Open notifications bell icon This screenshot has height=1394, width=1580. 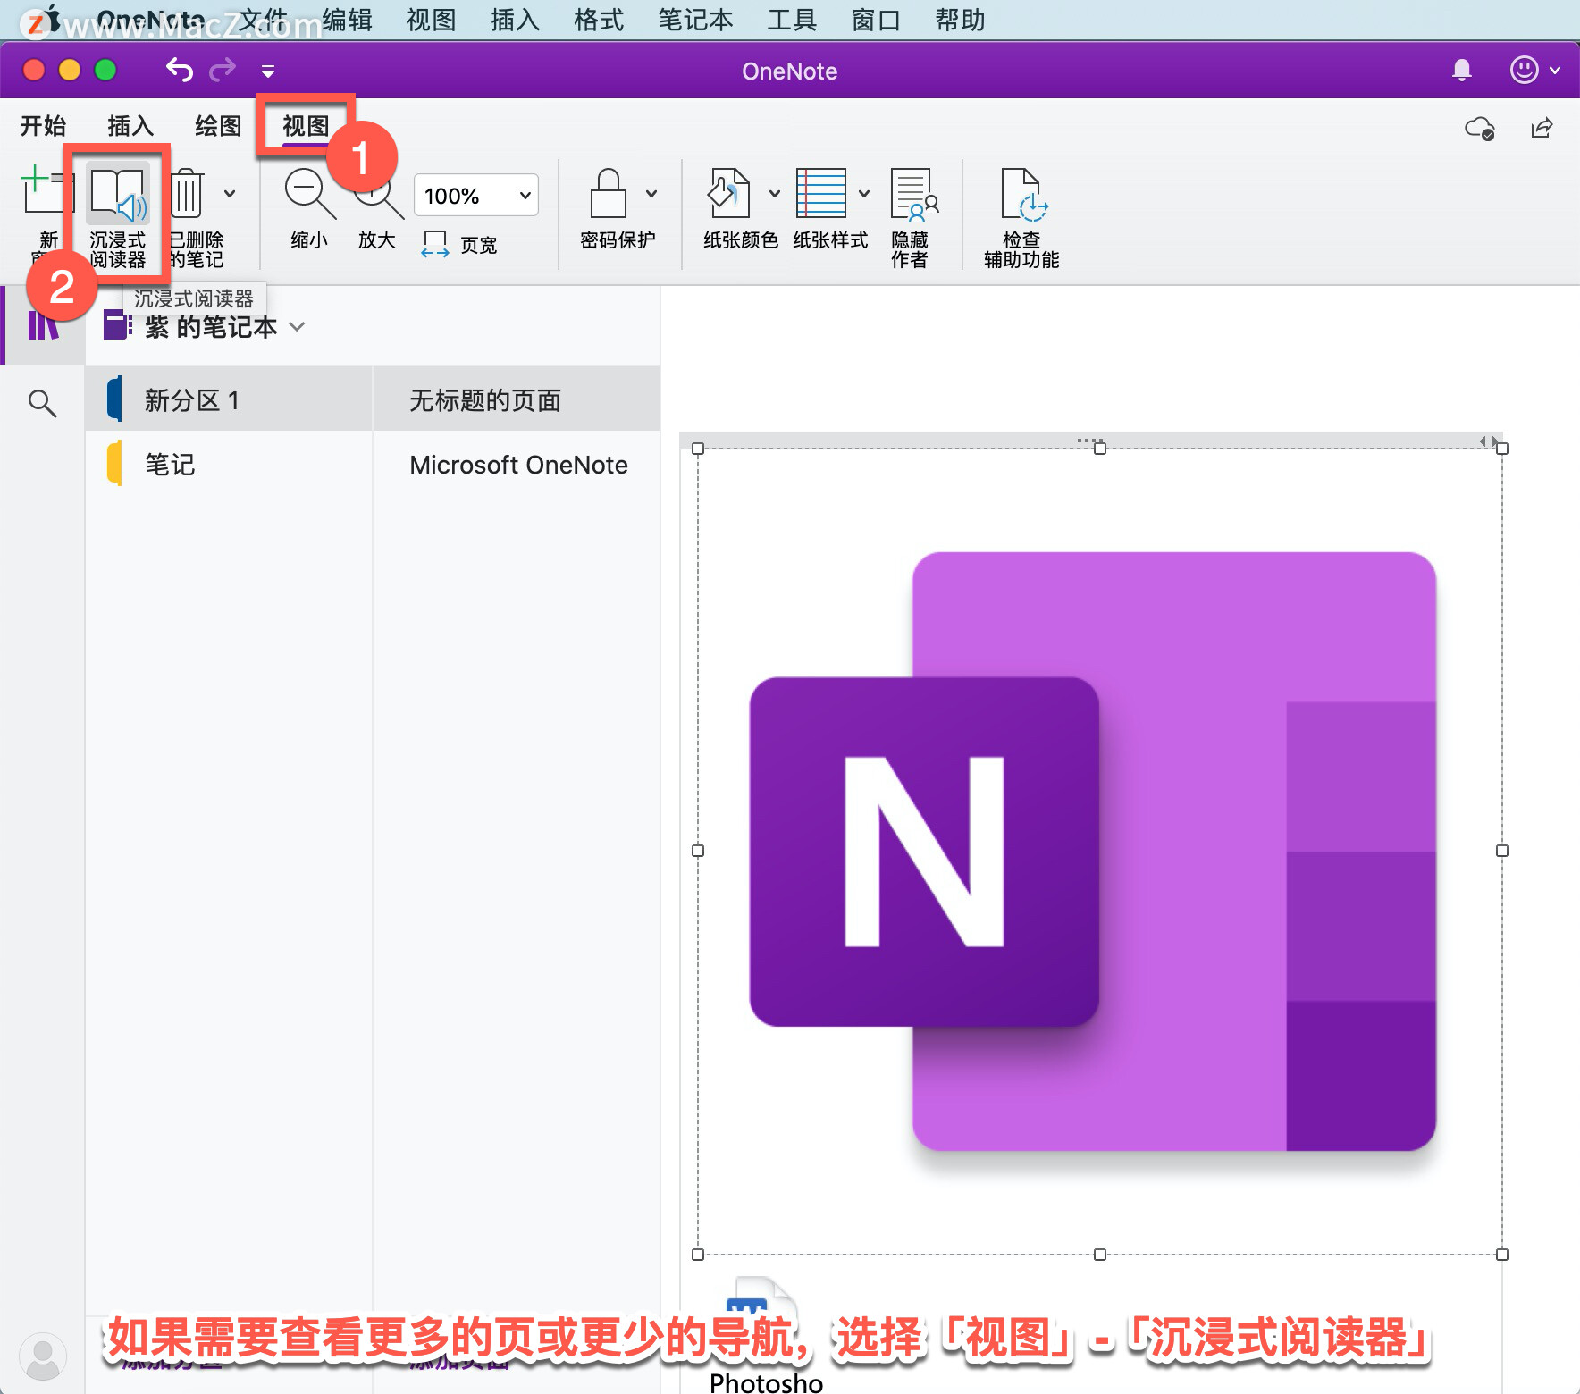[x=1462, y=70]
